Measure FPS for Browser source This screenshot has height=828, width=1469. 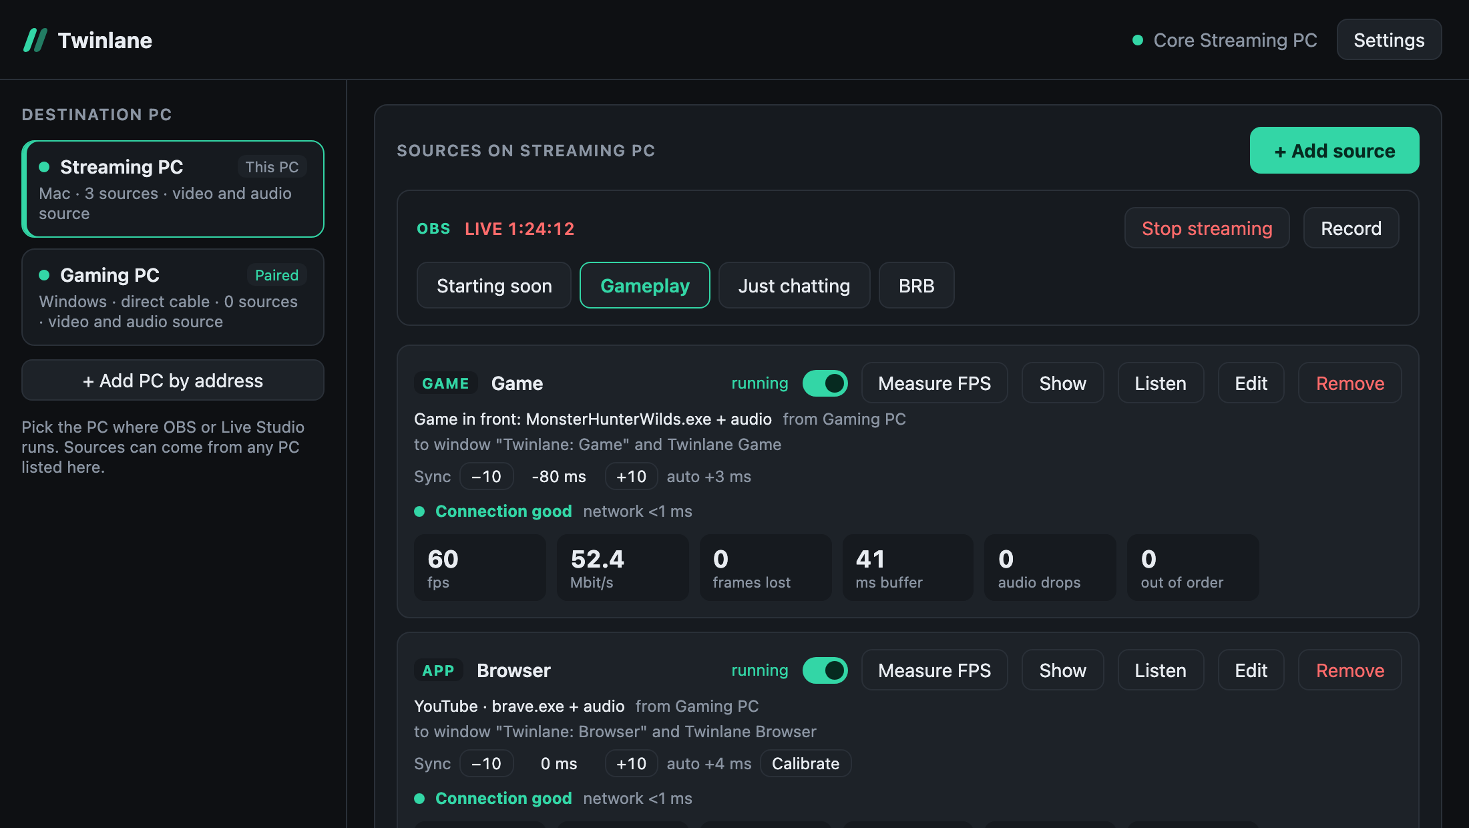point(934,670)
